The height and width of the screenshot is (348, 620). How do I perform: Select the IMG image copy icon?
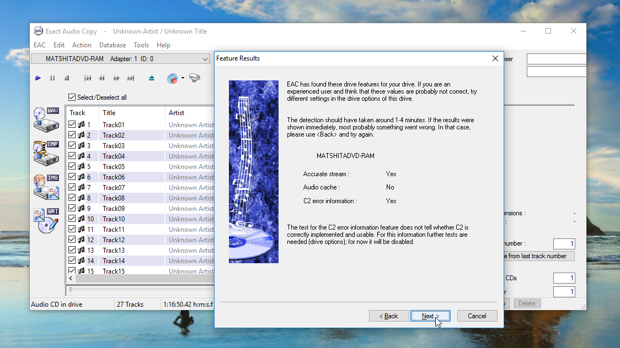[46, 186]
